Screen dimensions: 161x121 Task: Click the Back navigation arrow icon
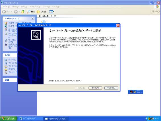point(4,12)
